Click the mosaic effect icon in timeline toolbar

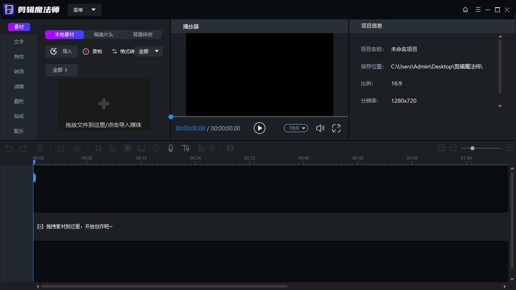coord(127,148)
